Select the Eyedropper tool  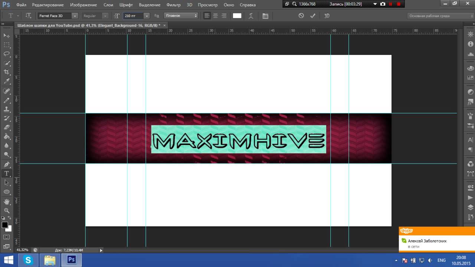click(x=7, y=81)
